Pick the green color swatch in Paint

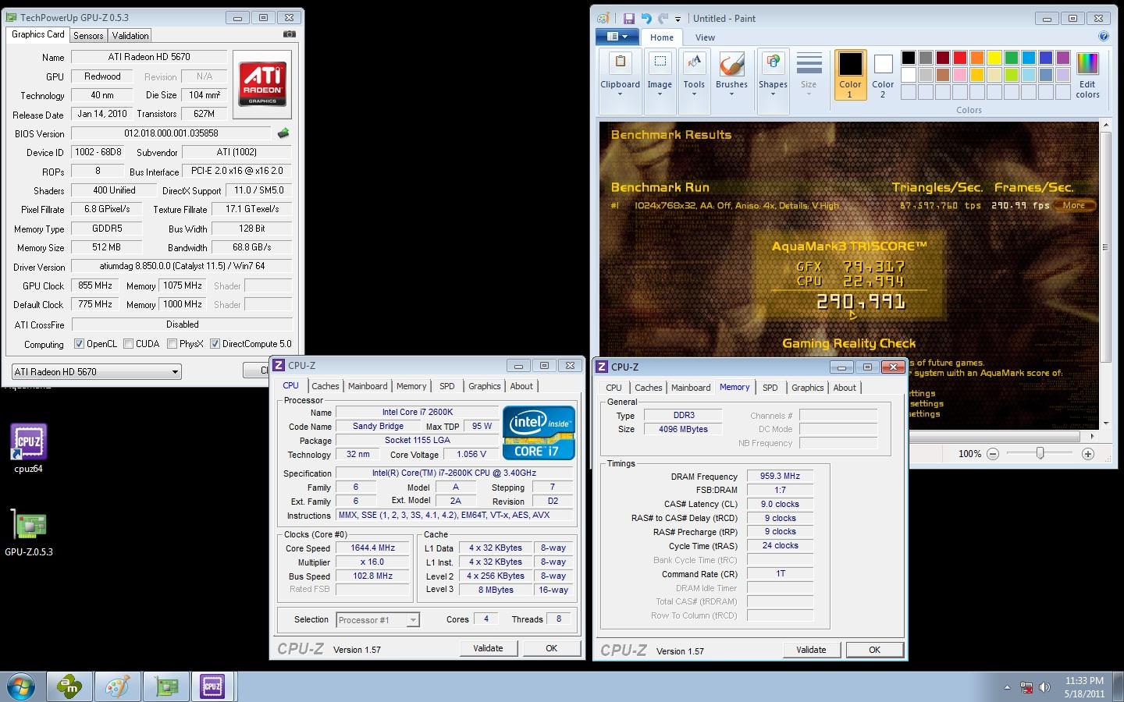point(1012,58)
